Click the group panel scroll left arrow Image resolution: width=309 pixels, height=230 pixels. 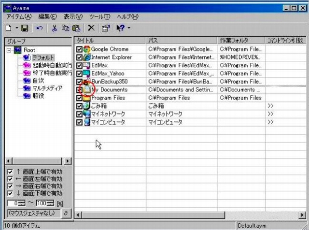point(9,161)
